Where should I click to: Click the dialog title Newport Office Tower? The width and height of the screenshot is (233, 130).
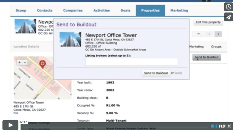pyautogui.click(x=111, y=35)
